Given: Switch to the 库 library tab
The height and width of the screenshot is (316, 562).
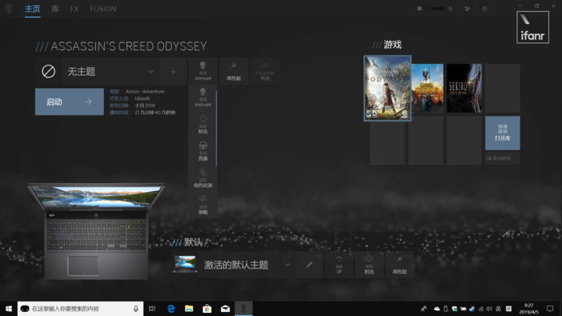Looking at the screenshot, I should click(x=55, y=9).
